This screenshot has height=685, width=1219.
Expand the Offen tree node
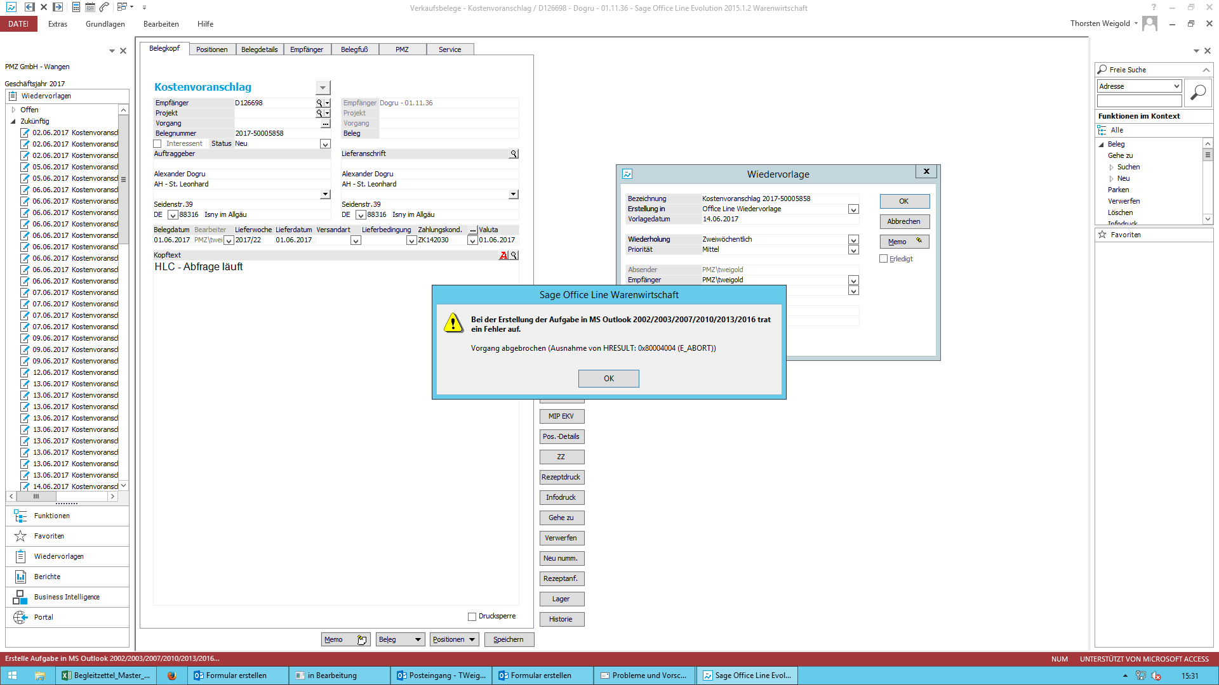coord(13,110)
